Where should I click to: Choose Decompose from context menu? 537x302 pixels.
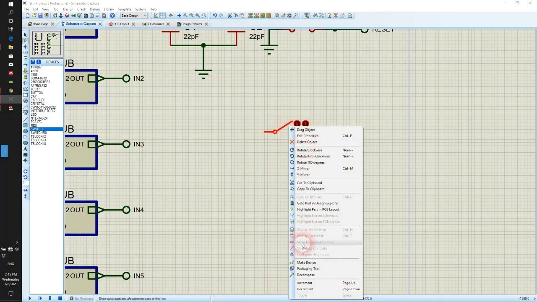tap(306, 275)
